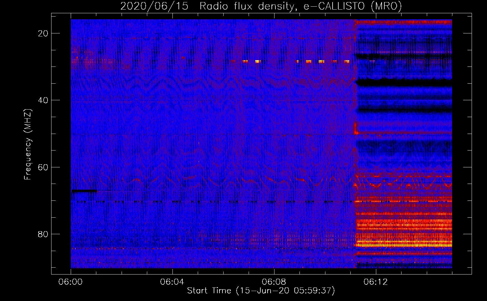Click the '06:12' time tick label
Image resolution: width=487 pixels, height=301 pixels.
coord(376,282)
